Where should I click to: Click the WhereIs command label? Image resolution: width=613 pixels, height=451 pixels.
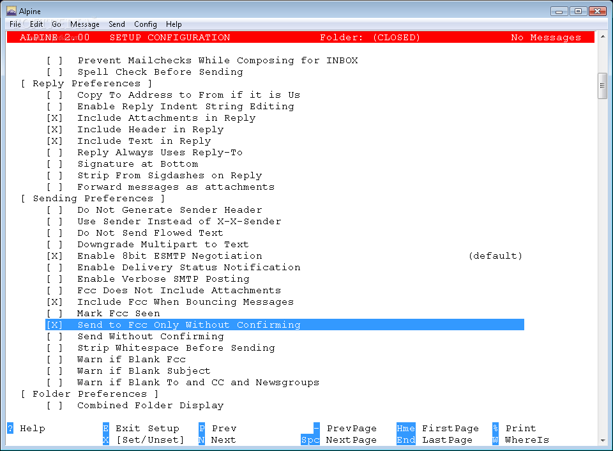click(527, 440)
